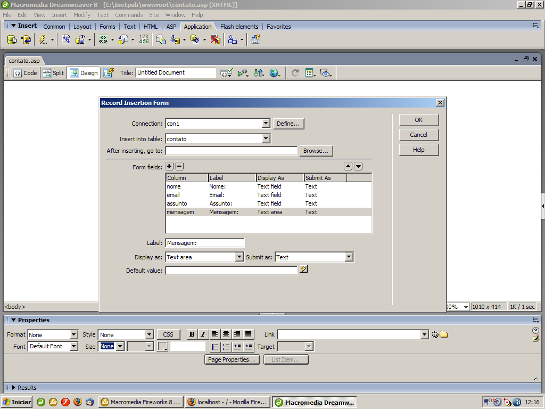Click the User Authentication icon
This screenshot has height=409, width=545.
(233, 39)
